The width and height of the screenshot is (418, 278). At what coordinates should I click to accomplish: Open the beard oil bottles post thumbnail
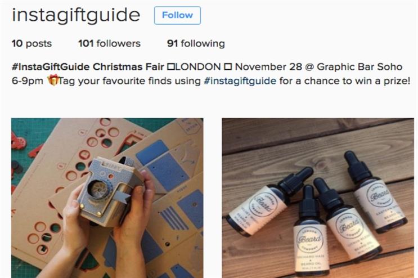tap(318, 198)
